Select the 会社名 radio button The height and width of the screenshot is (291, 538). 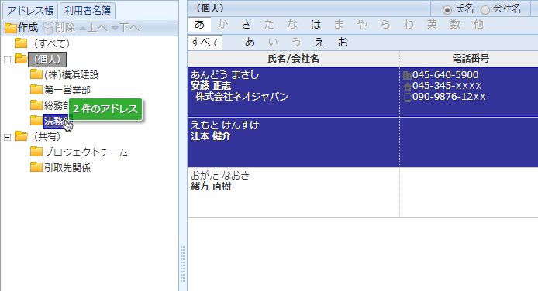click(x=485, y=10)
